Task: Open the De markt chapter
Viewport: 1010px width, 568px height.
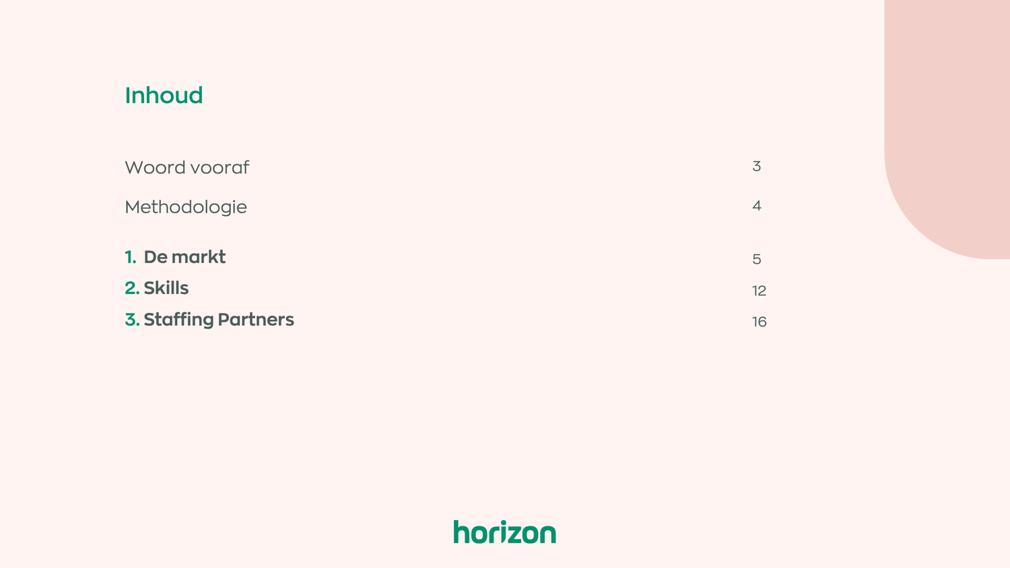Action: click(184, 257)
